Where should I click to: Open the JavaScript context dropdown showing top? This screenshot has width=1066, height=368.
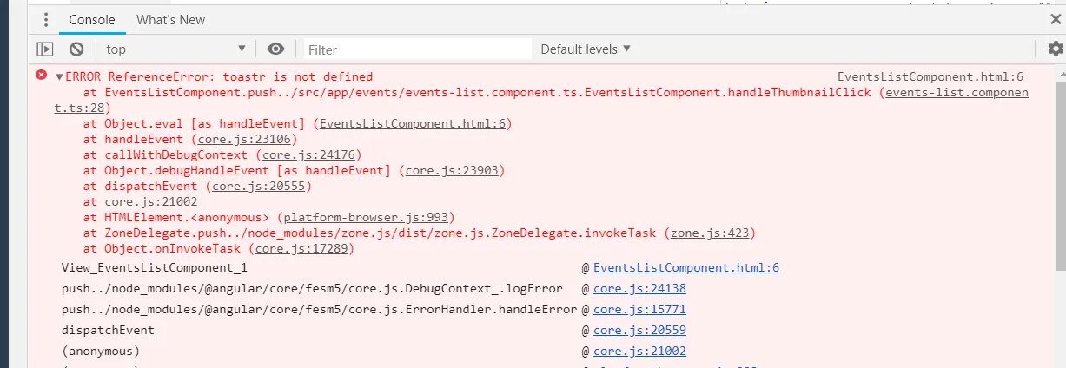coord(176,49)
